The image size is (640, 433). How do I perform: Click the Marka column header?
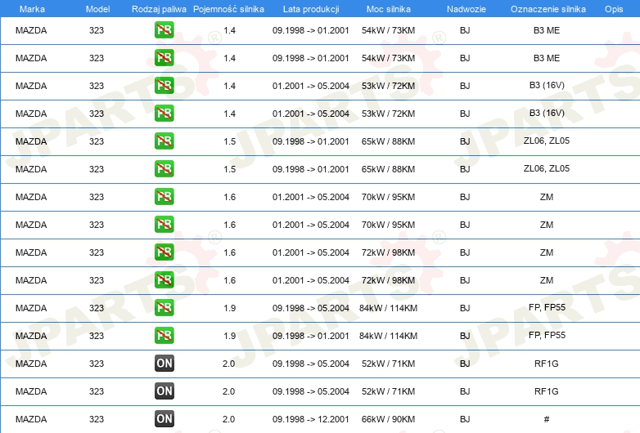click(31, 8)
